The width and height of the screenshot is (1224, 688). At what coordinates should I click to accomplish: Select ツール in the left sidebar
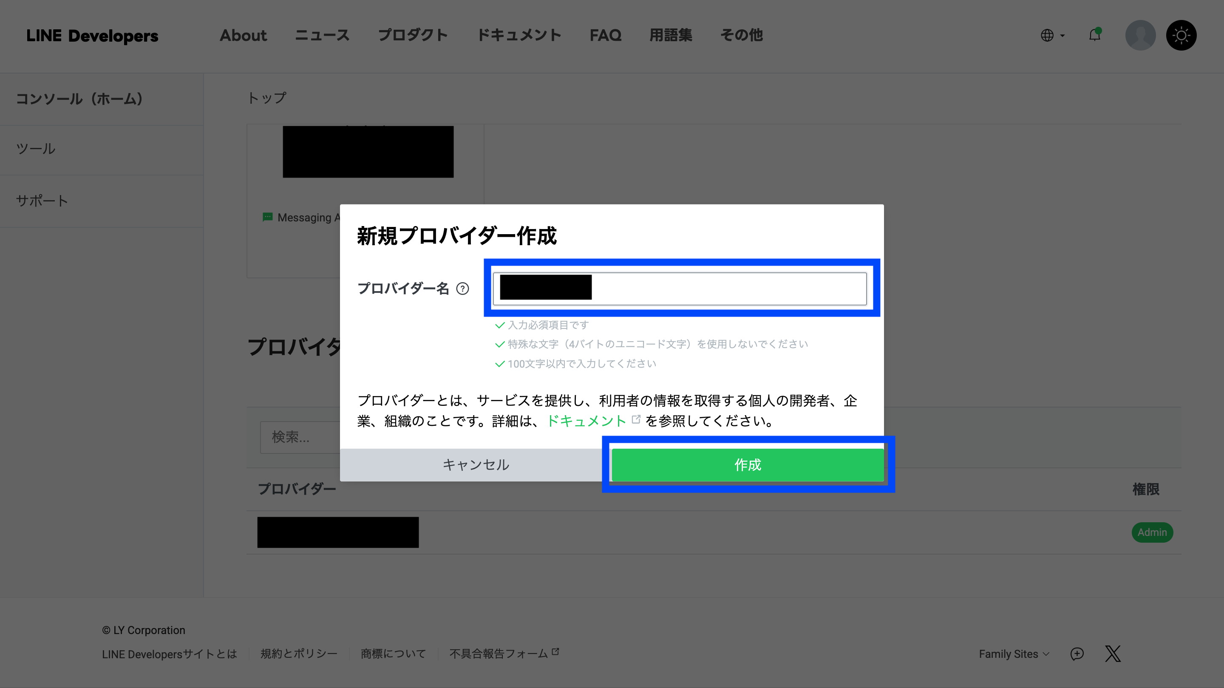(x=36, y=149)
